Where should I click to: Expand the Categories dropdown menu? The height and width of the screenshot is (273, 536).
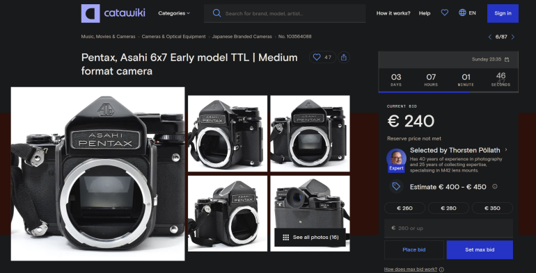(x=173, y=13)
